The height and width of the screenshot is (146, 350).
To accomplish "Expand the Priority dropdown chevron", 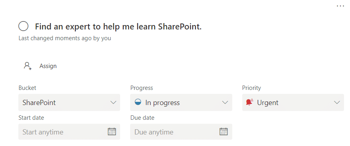I will (337, 102).
